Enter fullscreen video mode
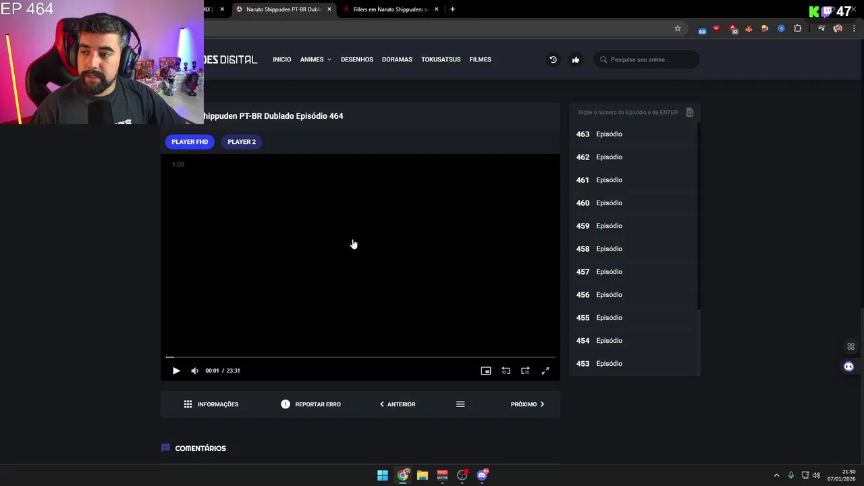 (545, 371)
